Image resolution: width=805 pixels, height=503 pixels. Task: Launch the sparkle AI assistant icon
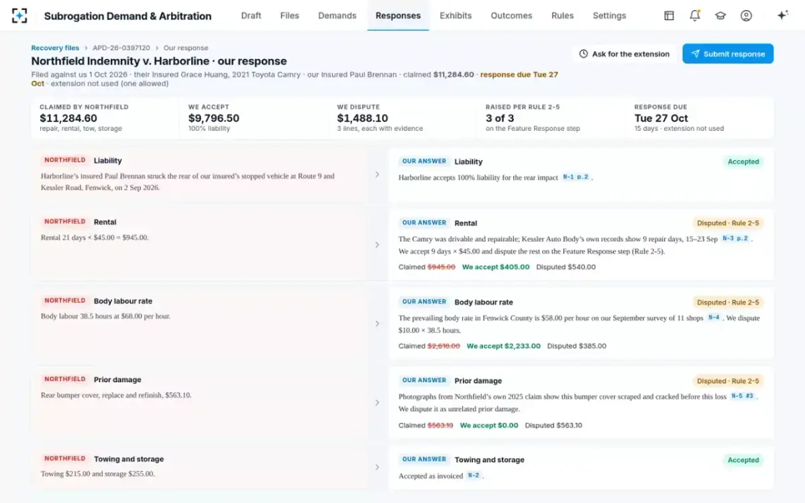pos(782,15)
